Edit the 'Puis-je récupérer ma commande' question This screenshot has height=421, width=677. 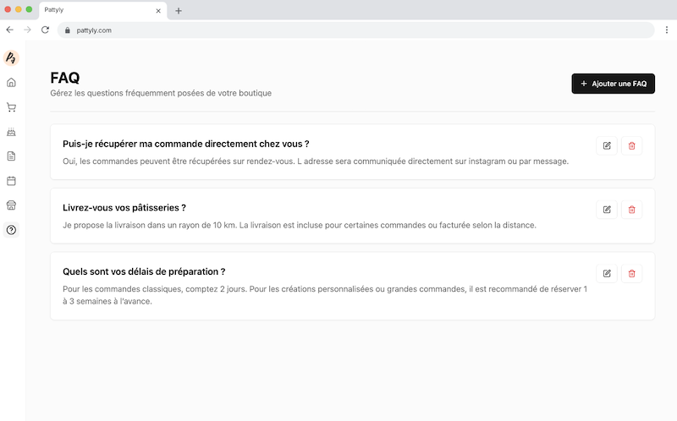click(x=607, y=145)
